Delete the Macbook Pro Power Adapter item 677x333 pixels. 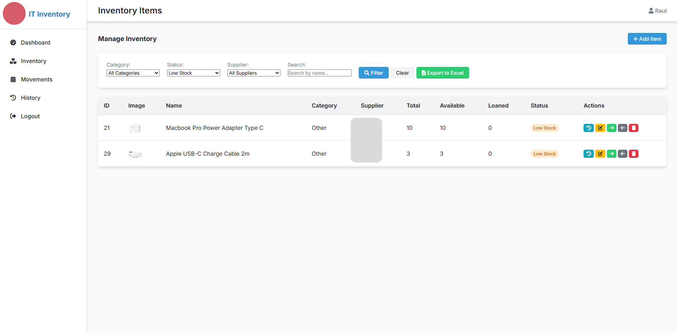tap(634, 128)
